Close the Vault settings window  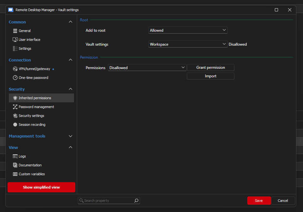[290, 10]
